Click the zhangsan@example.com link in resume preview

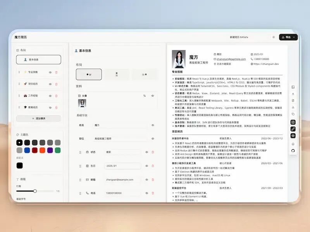(231, 59)
